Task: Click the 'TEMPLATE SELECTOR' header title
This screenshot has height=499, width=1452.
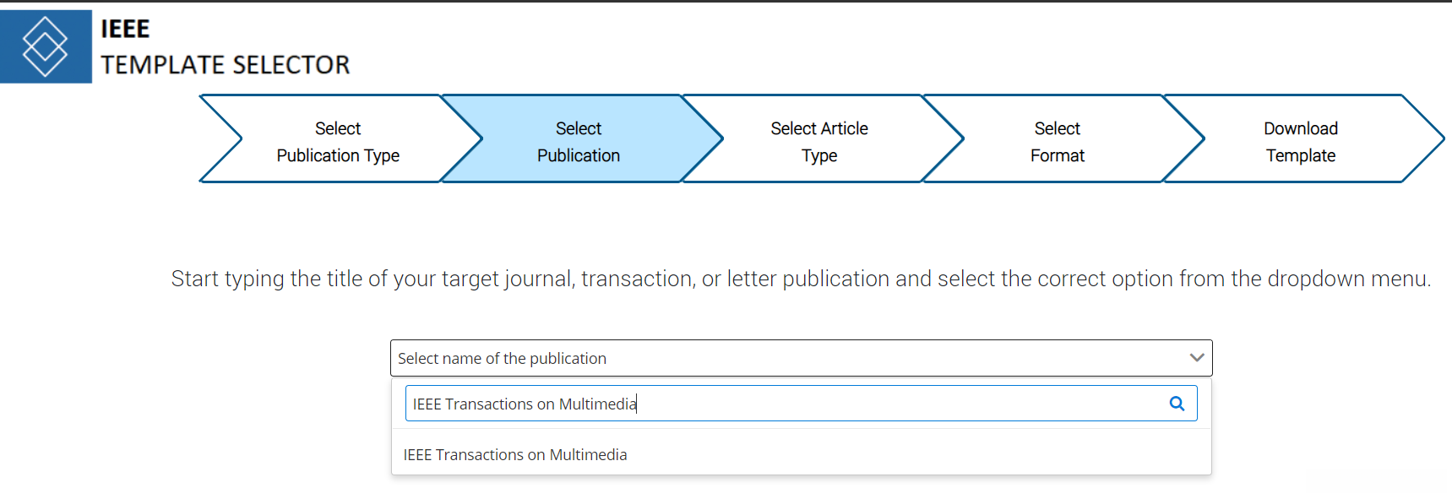Action: pyautogui.click(x=226, y=65)
